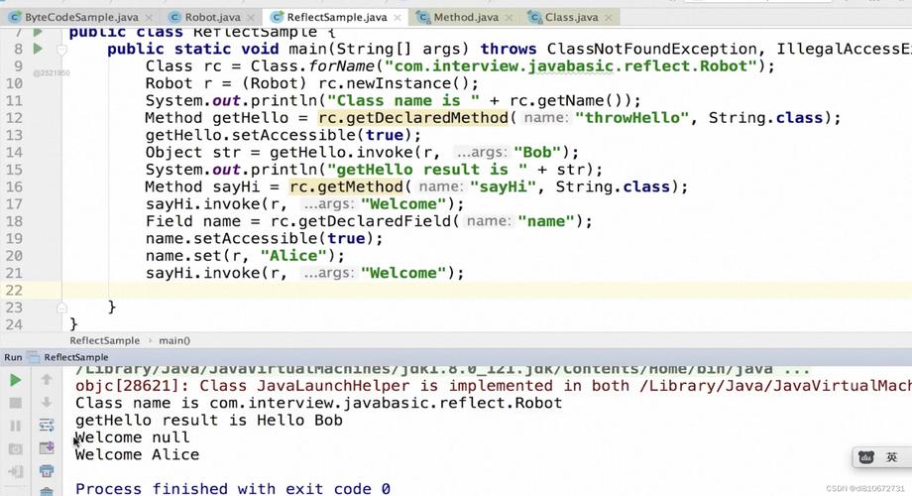This screenshot has height=496, width=912.
Task: Open the Method.java editor tab
Action: coord(466,17)
